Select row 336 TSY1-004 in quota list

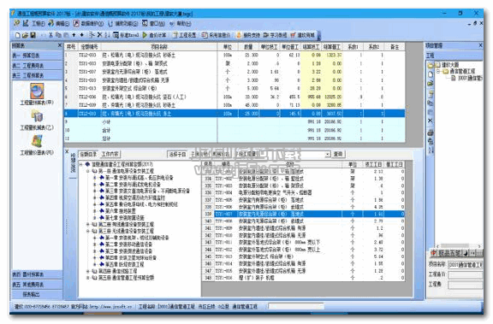pyautogui.click(x=304, y=192)
